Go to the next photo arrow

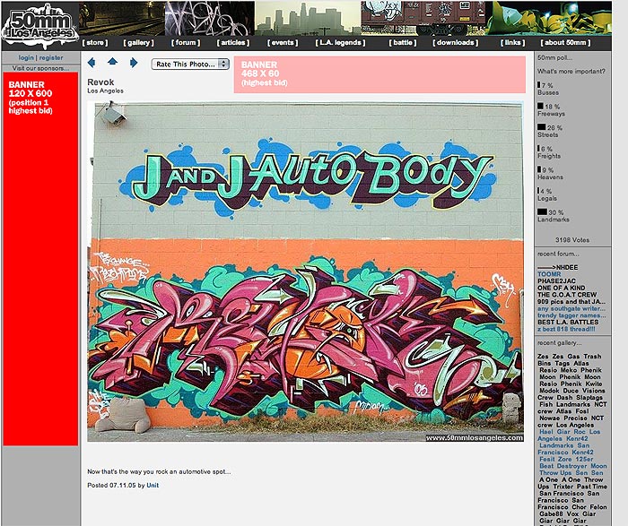[x=134, y=63]
